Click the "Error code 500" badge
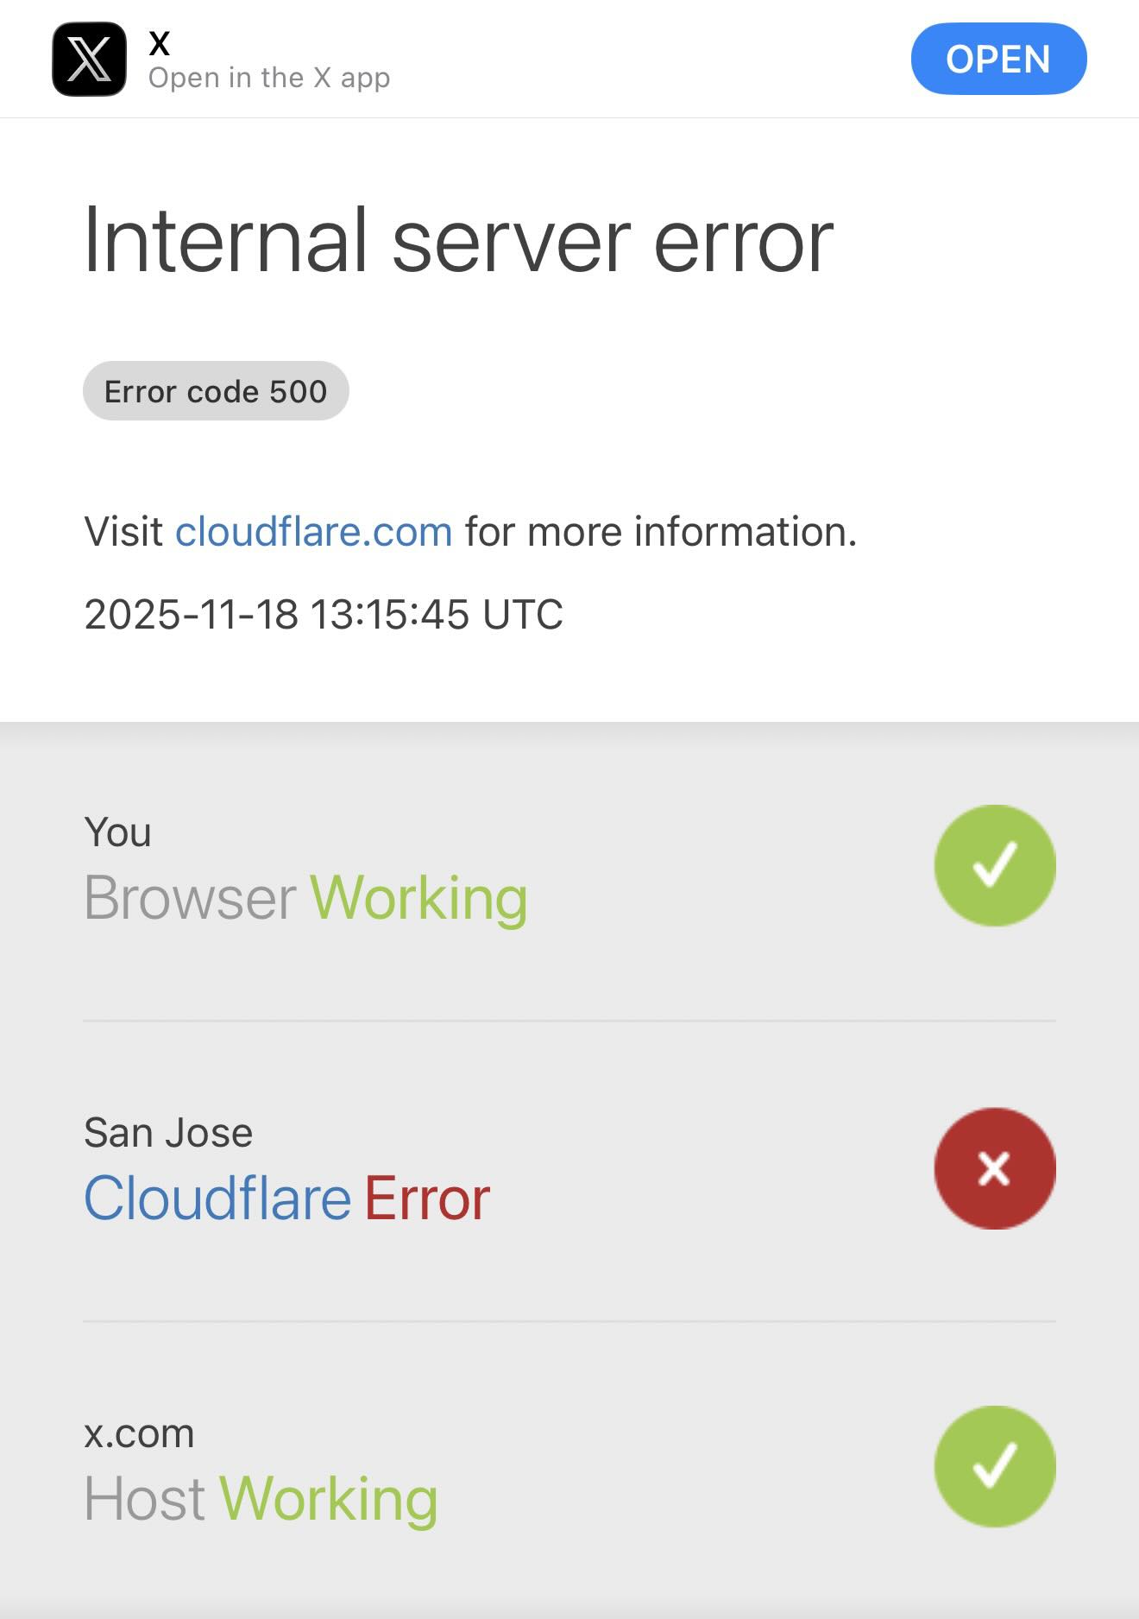 click(216, 391)
